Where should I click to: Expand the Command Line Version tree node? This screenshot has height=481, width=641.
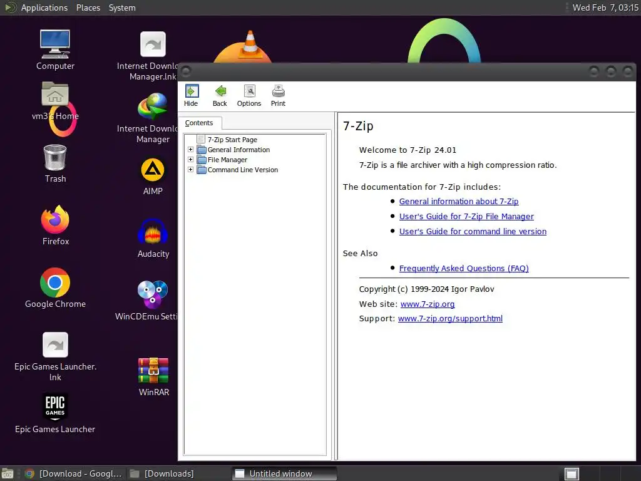coord(190,169)
